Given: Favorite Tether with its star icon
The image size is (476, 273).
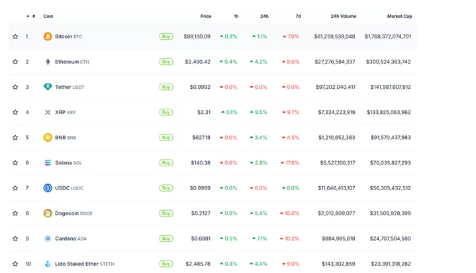Looking at the screenshot, I should [15, 87].
